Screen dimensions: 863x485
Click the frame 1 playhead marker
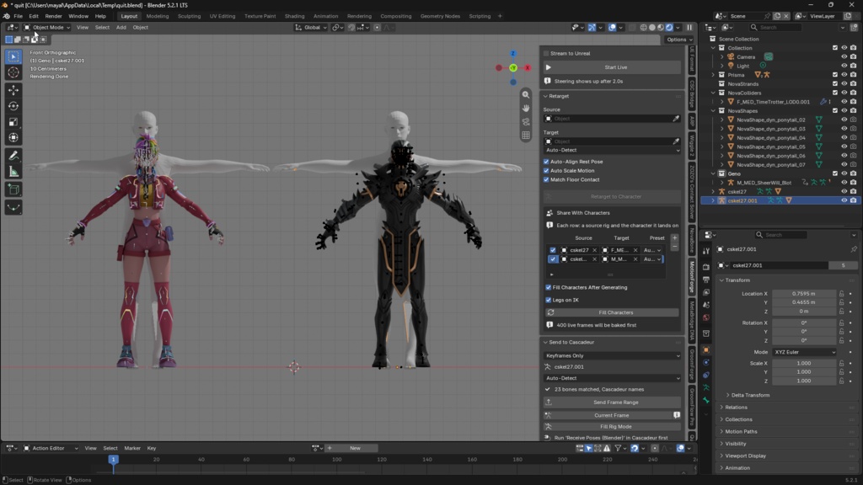coord(114,460)
